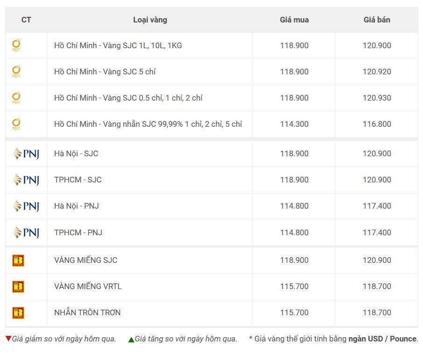Click the ngàn USD / Pounce footnote text
Screen dimensions: 423x355
382,339
